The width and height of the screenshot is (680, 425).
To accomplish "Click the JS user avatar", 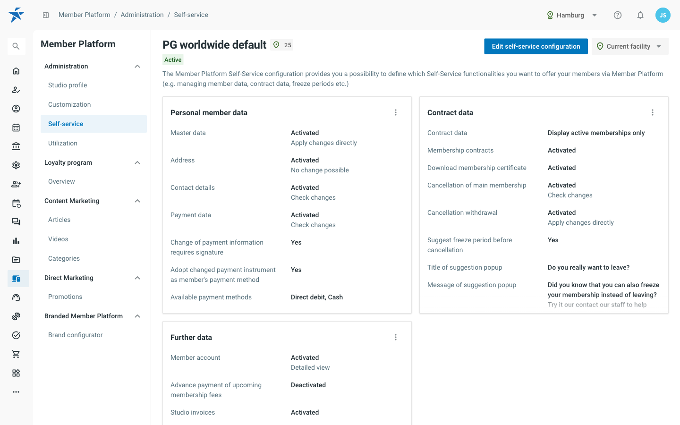I will coord(663,15).
